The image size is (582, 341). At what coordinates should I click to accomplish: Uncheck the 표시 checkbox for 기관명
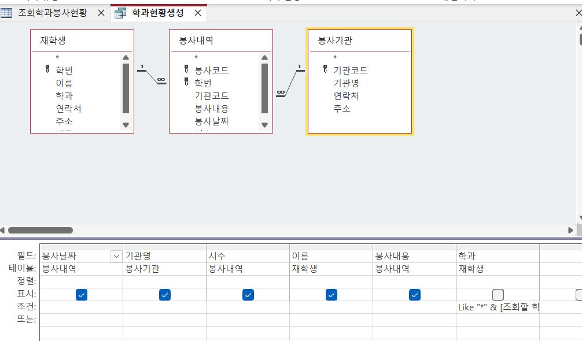pos(165,295)
